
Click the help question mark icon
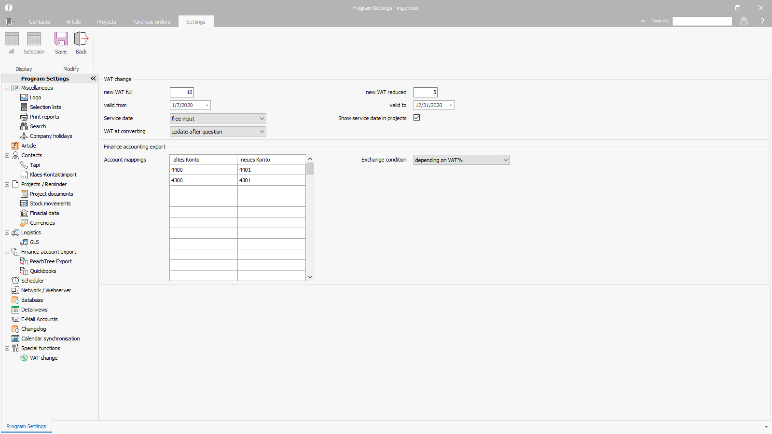coord(762,21)
